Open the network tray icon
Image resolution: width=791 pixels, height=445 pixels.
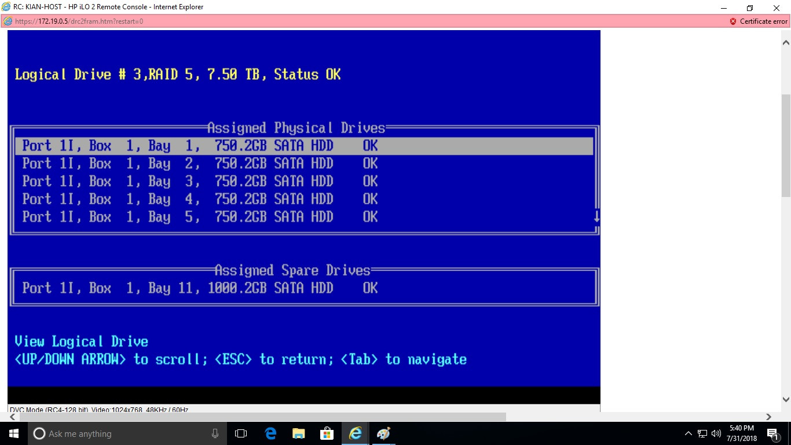tap(702, 433)
